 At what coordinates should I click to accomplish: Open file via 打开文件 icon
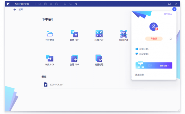pos(50,34)
